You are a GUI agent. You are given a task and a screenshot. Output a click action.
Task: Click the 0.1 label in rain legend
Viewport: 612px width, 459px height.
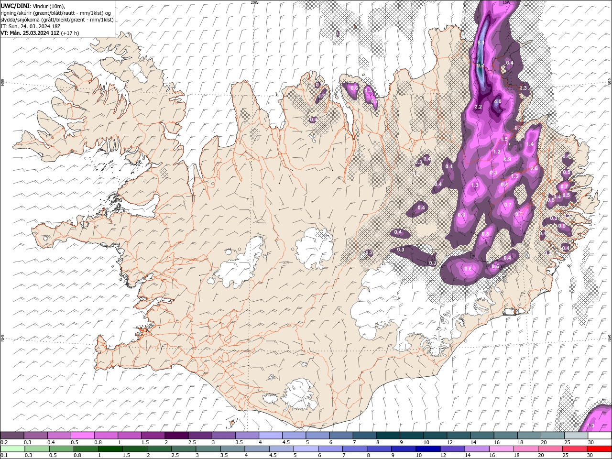pyautogui.click(x=4, y=456)
